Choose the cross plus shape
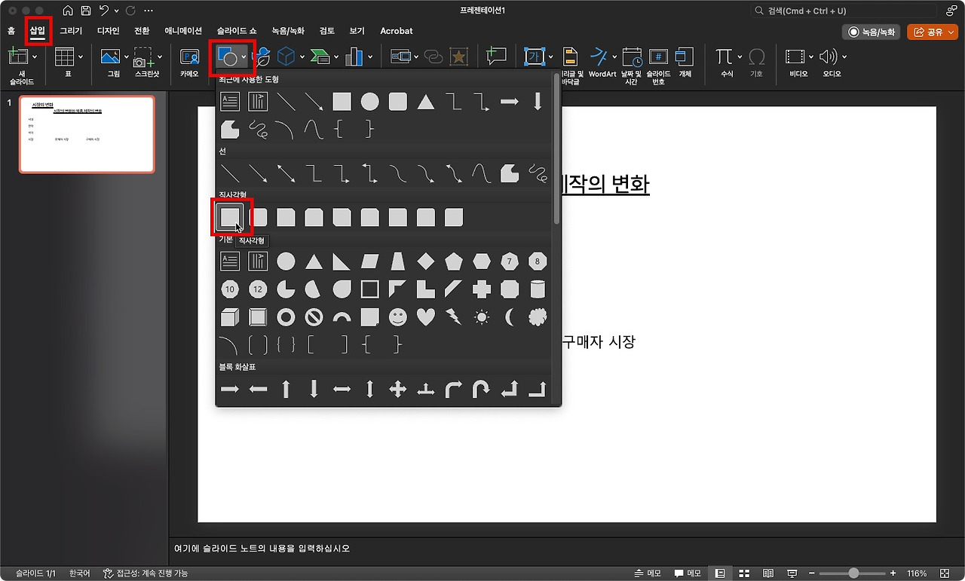The width and height of the screenshot is (965, 581). [482, 289]
